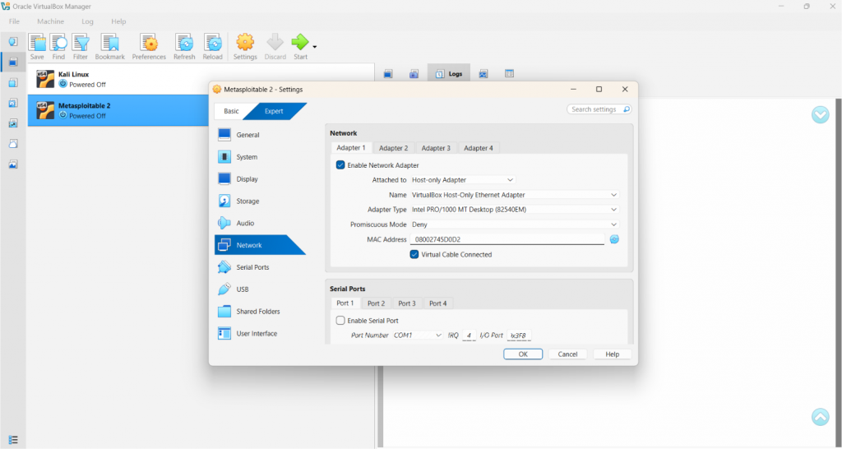Viewport: 842px width, 449px height.
Task: Select the Logs tab
Action: (x=449, y=73)
